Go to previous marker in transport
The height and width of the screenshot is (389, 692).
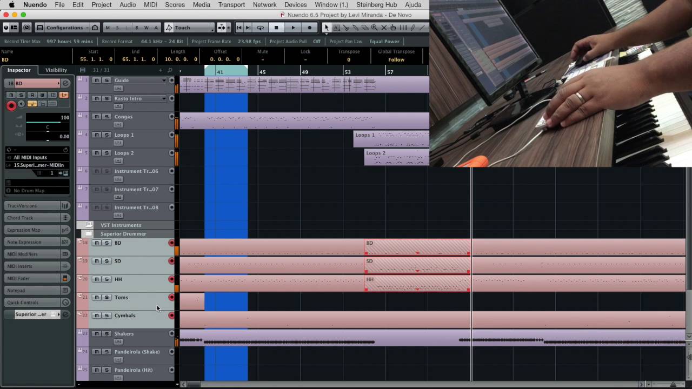pyautogui.click(x=239, y=28)
